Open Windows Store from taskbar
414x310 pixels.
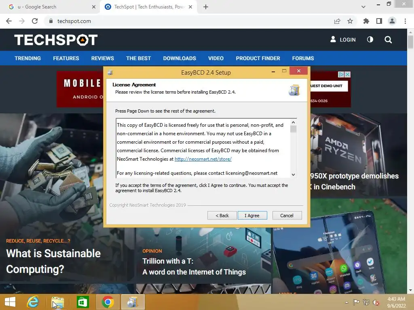click(82, 302)
